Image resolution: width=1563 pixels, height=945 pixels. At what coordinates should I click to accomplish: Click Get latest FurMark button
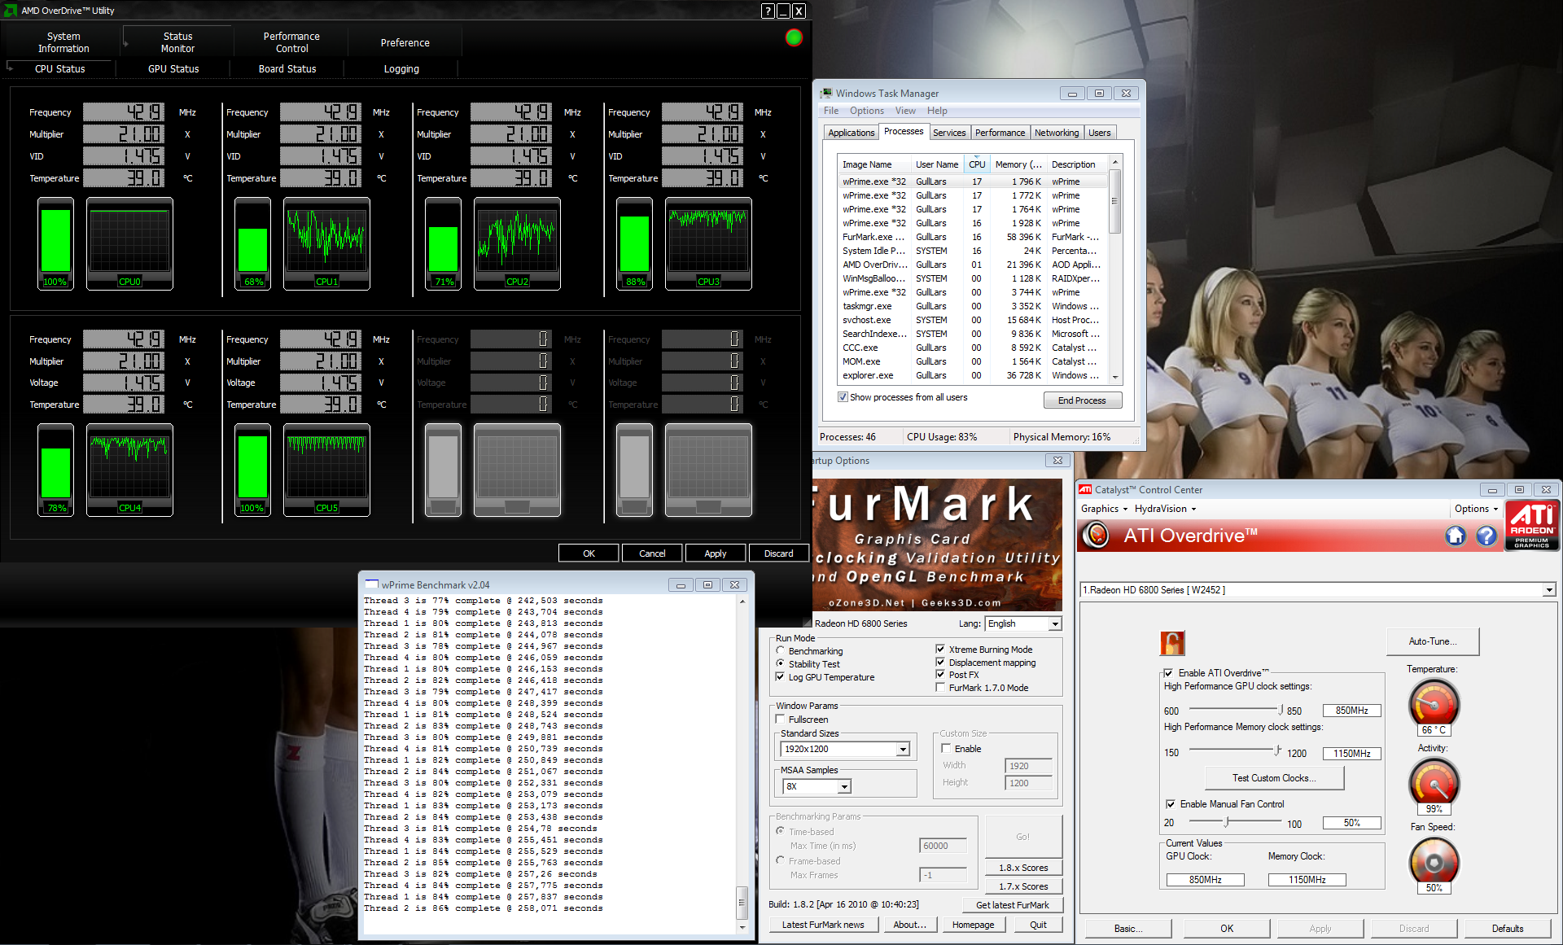(1013, 905)
